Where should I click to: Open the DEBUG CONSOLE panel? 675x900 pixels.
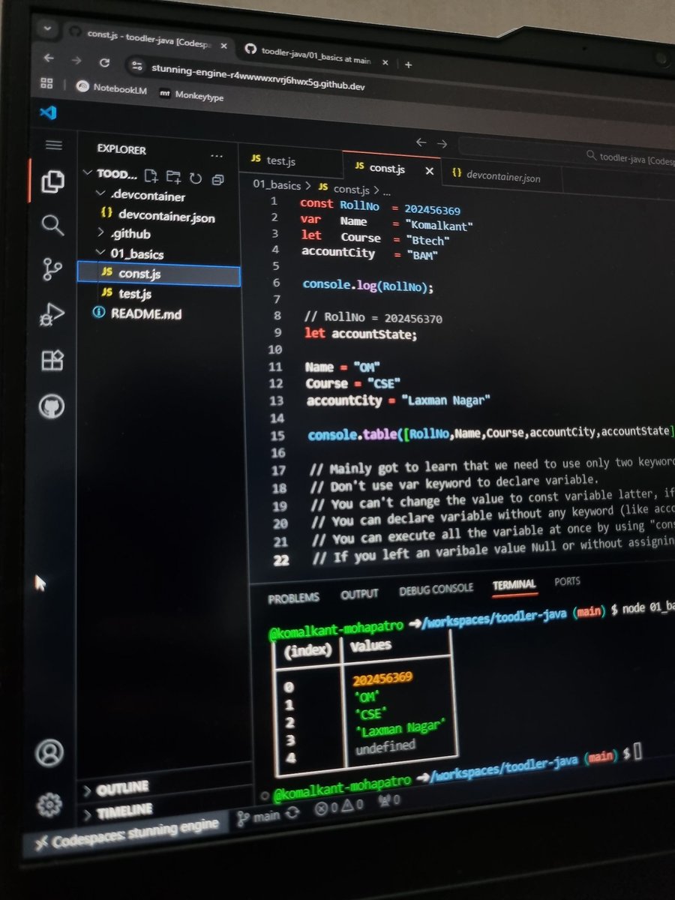pos(436,588)
